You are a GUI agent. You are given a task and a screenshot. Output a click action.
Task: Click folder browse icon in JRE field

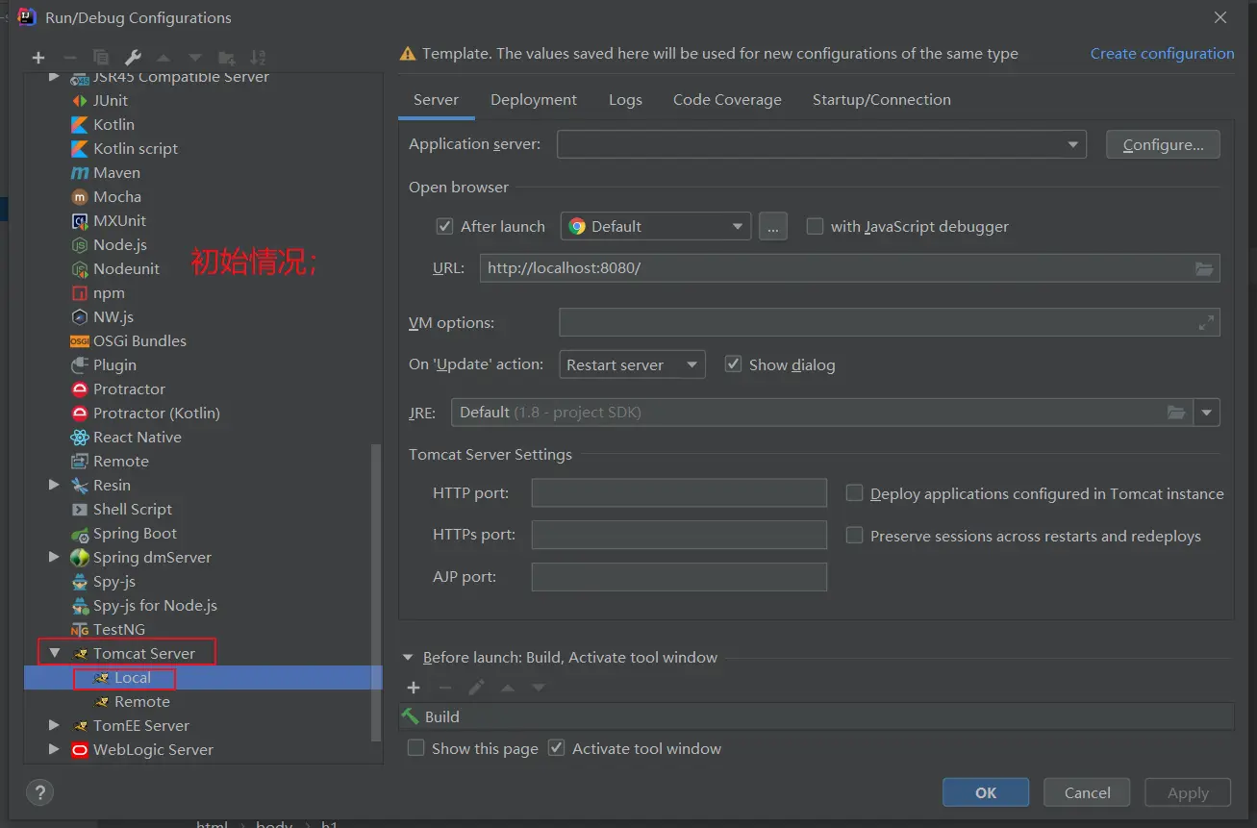[x=1175, y=413]
